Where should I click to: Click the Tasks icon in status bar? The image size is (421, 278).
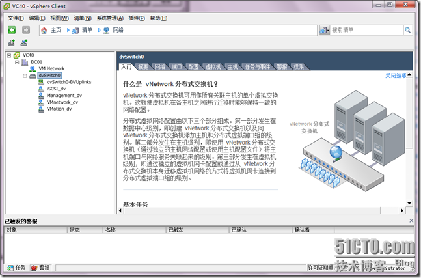coord(10,268)
